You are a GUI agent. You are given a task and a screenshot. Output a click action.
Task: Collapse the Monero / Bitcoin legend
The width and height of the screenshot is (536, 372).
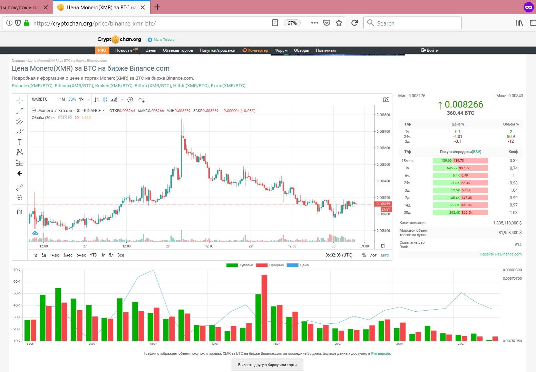[x=33, y=111]
